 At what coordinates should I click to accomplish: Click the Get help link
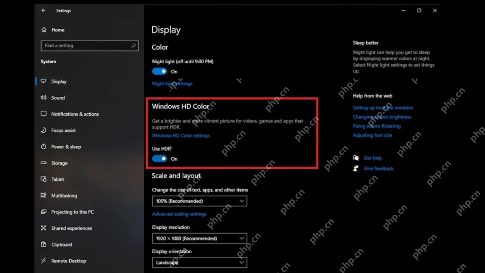pyautogui.click(x=372, y=158)
